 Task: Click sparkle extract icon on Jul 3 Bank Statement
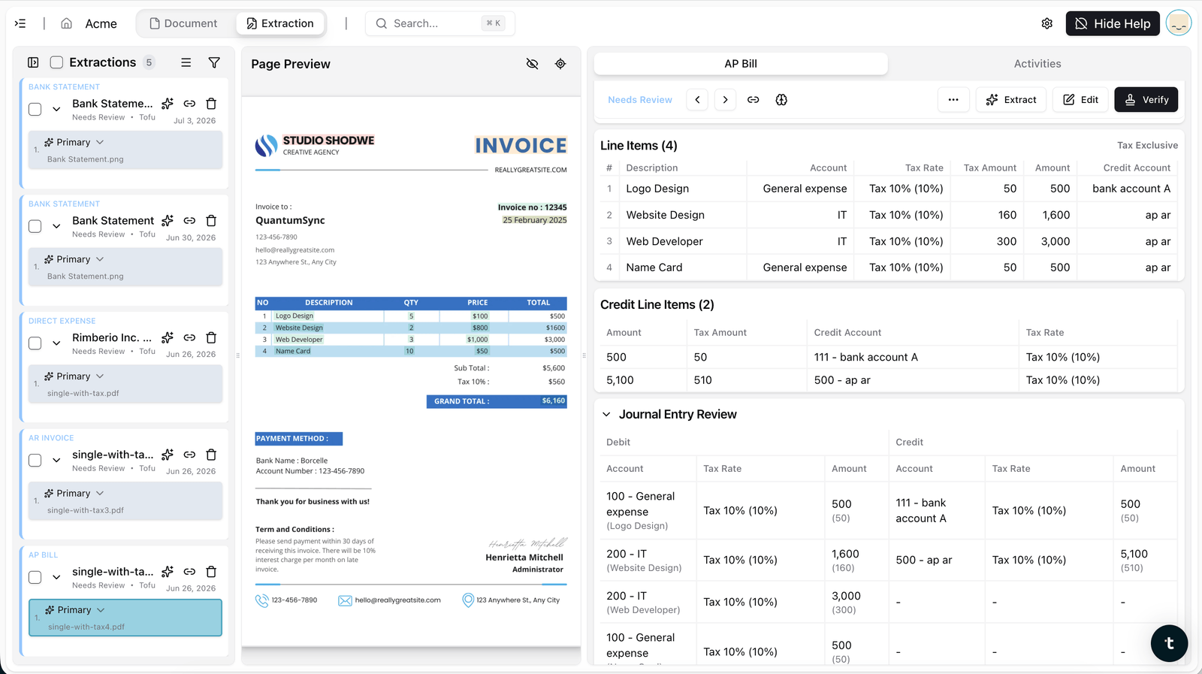(168, 104)
